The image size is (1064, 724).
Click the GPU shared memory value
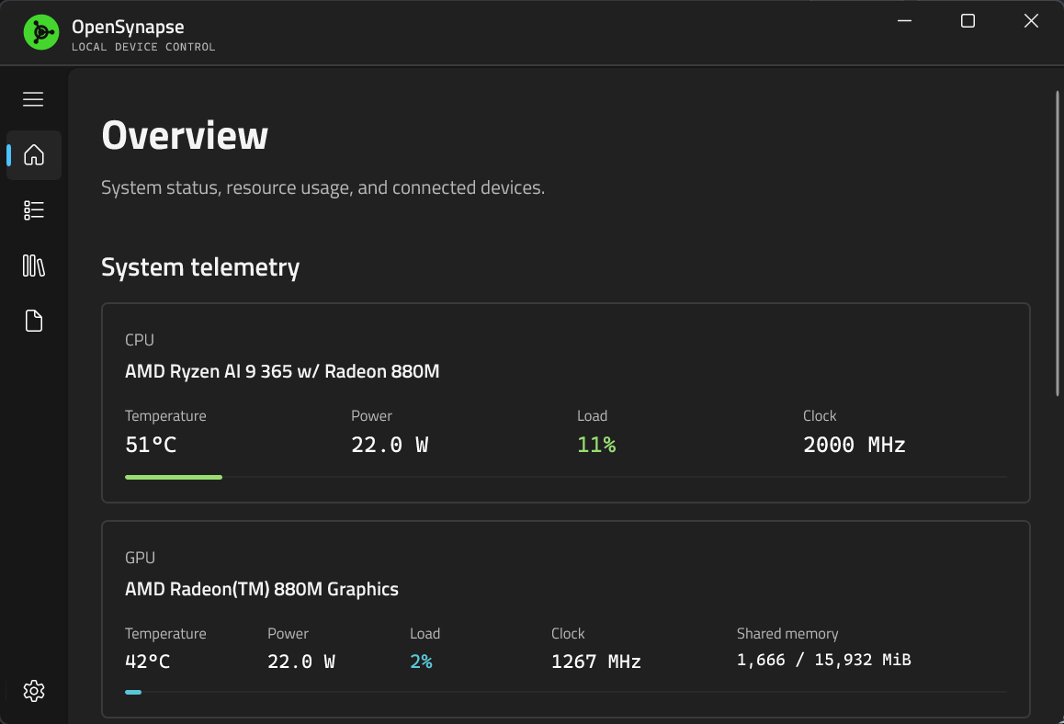click(x=824, y=660)
